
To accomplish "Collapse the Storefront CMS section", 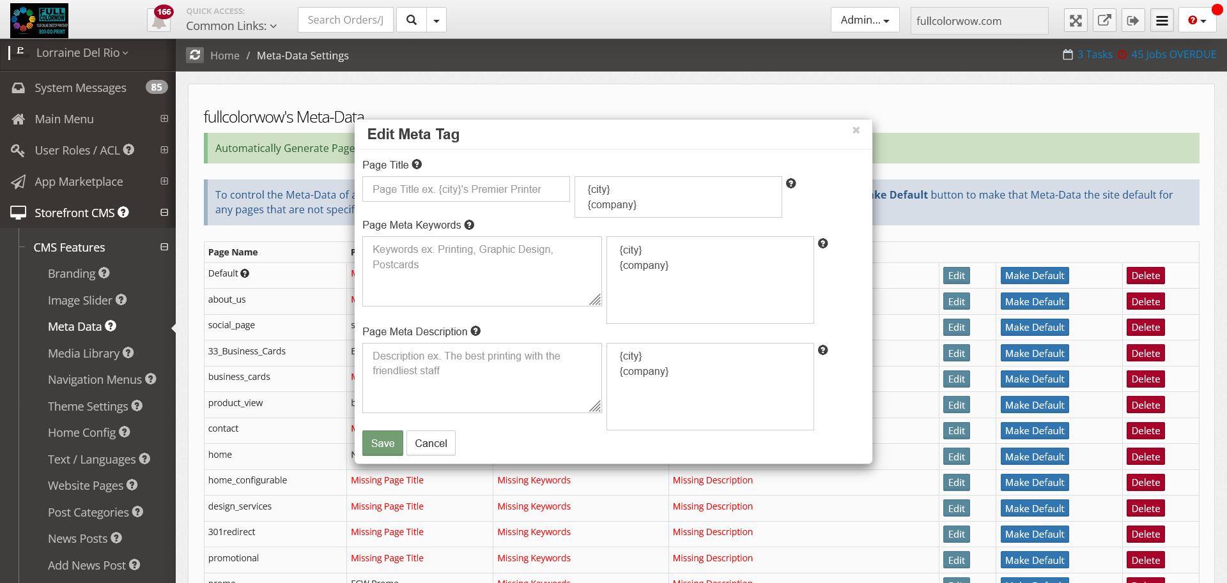I will [x=164, y=213].
